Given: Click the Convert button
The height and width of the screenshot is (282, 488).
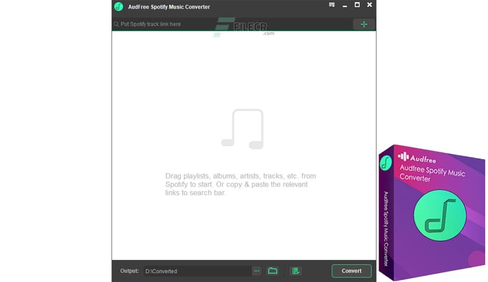Looking at the screenshot, I should click(x=351, y=271).
